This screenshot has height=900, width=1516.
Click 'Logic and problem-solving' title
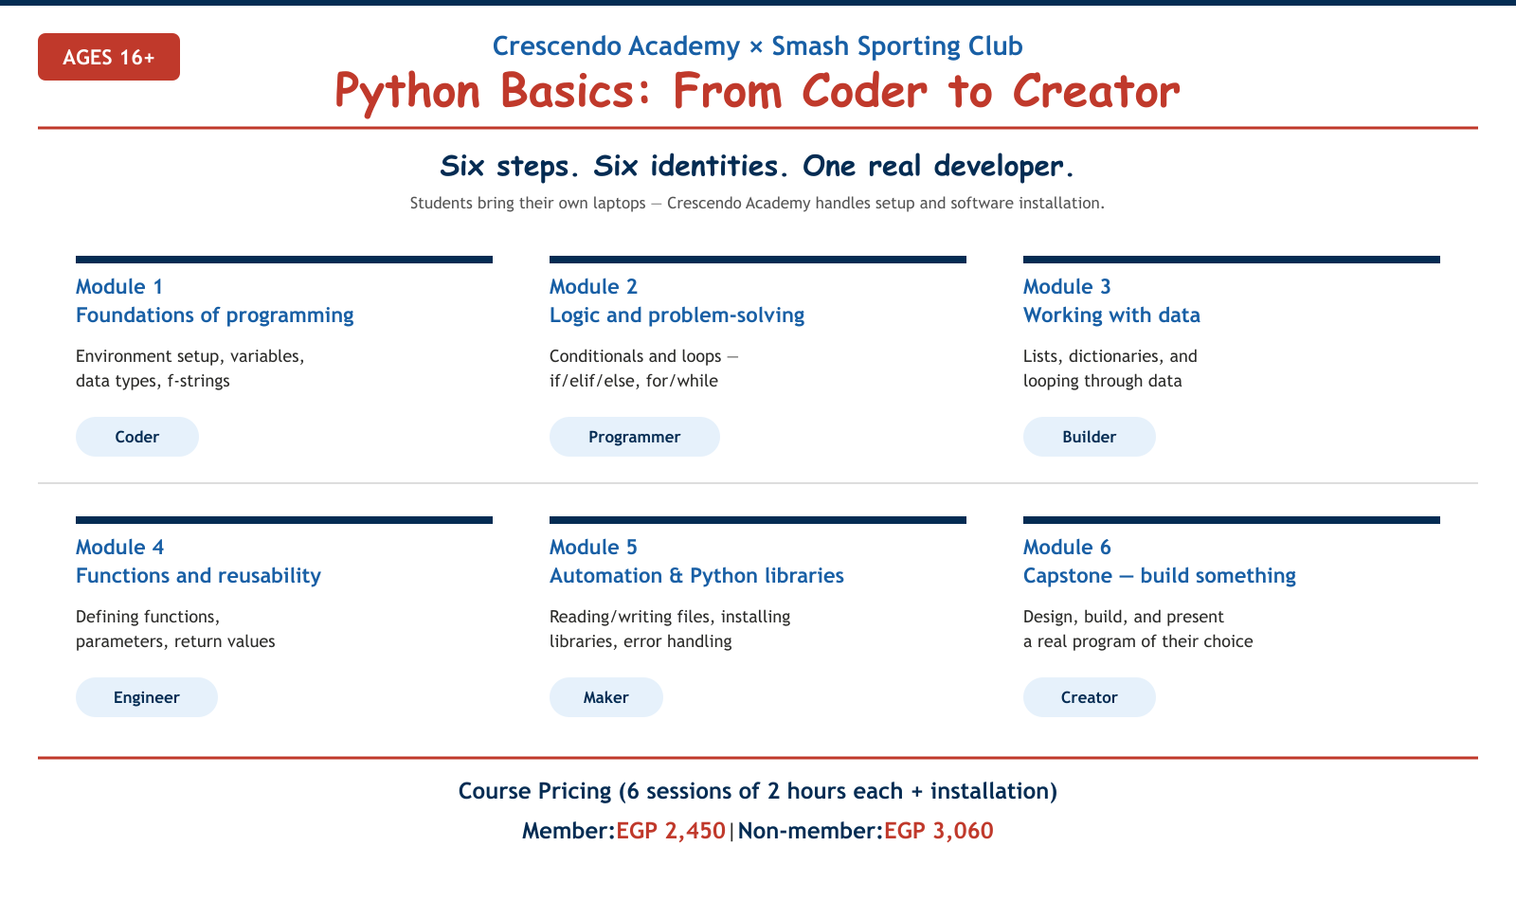[677, 315]
